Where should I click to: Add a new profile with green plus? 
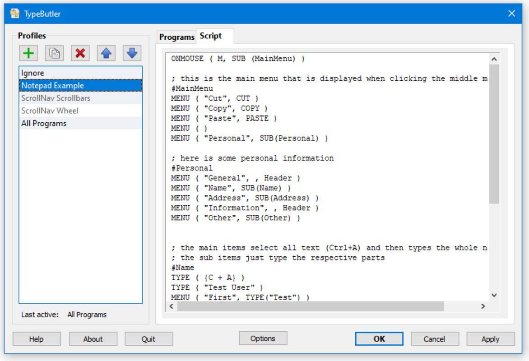[x=28, y=53]
